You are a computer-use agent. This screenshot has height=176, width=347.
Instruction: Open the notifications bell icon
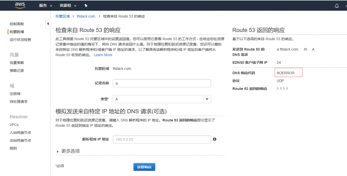tap(336, 6)
